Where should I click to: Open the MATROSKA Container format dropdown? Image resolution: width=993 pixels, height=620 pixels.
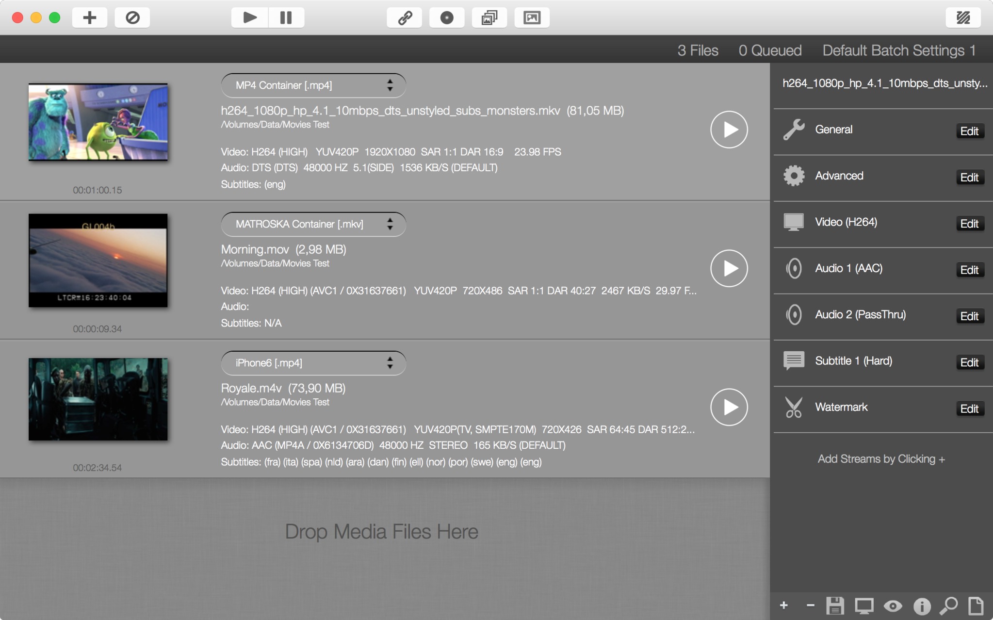point(313,224)
